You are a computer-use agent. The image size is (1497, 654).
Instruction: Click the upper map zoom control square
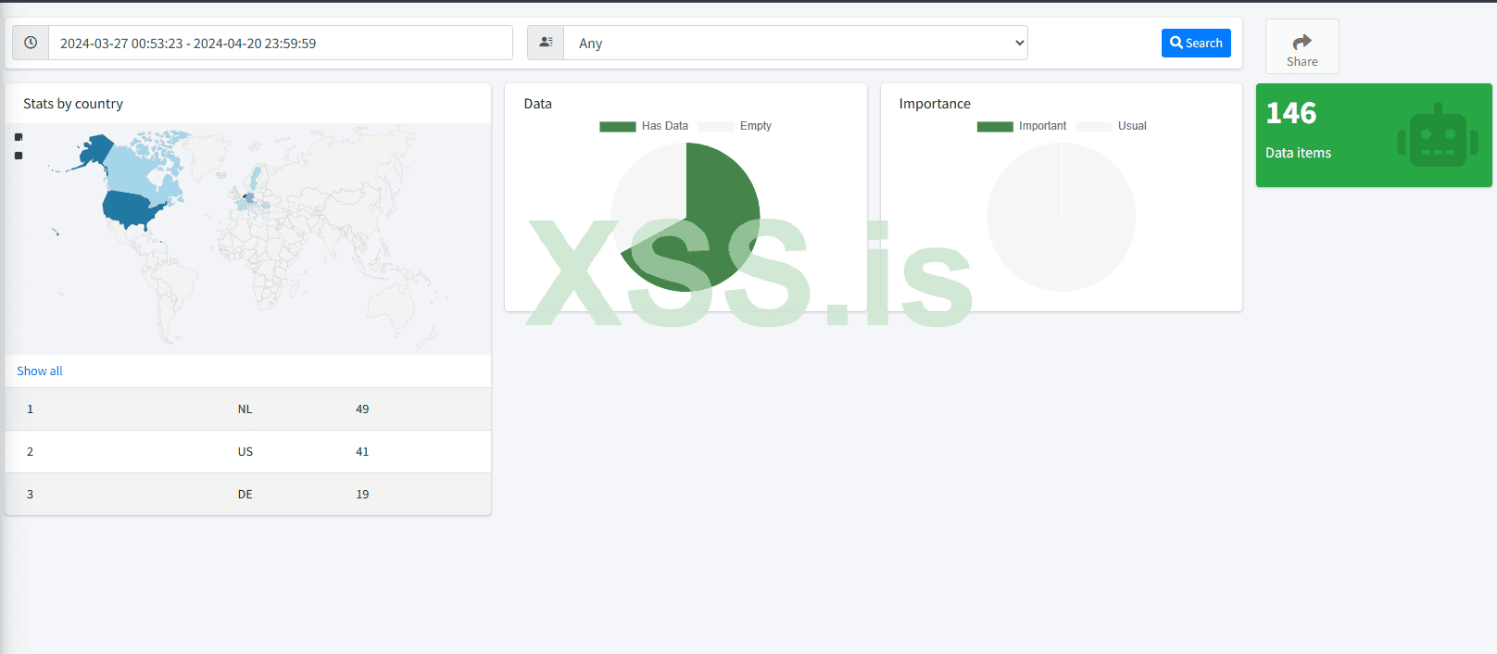coord(19,137)
